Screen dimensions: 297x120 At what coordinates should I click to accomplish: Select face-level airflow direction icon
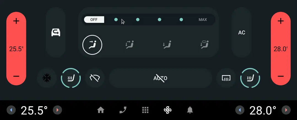click(x=92, y=45)
